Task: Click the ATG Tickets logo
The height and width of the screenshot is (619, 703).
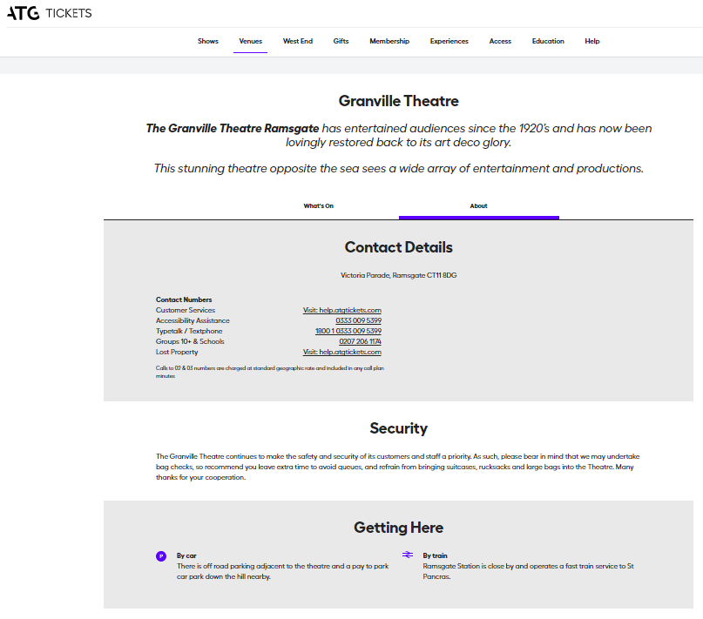Action: 50,13
